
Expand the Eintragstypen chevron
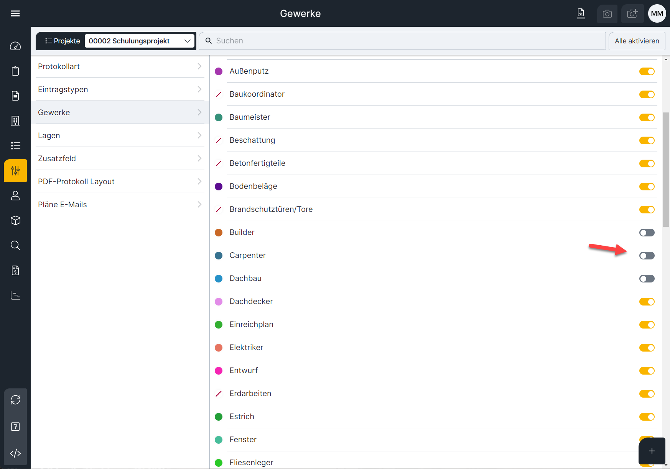click(x=199, y=89)
